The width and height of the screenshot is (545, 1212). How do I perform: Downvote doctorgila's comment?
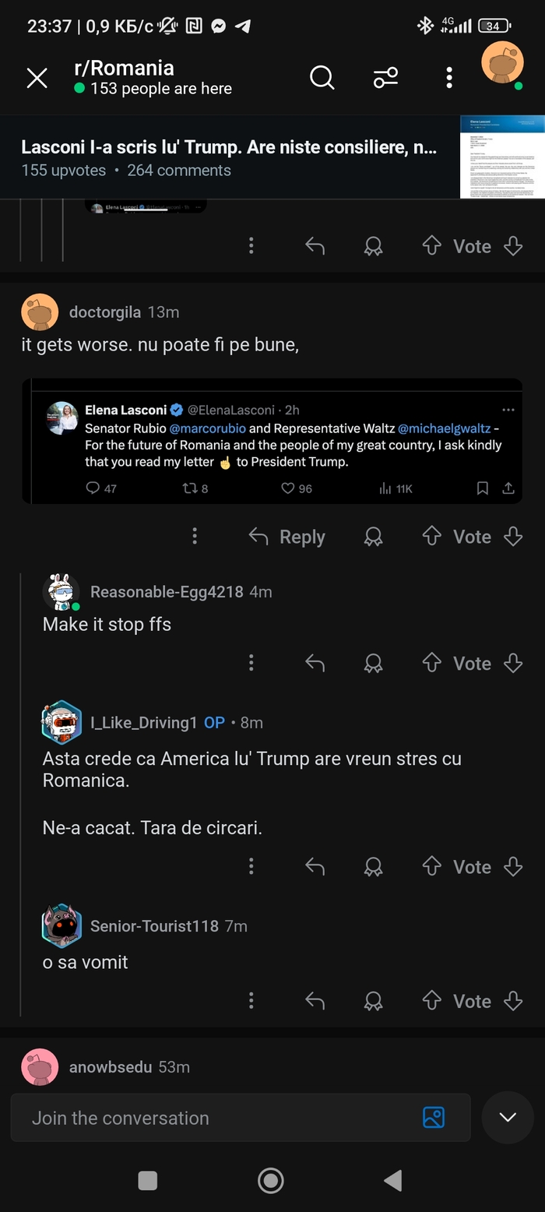point(513,537)
